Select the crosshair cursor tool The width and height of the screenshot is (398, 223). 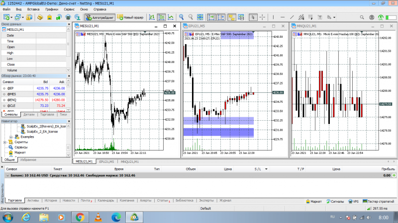[x=262, y=17]
